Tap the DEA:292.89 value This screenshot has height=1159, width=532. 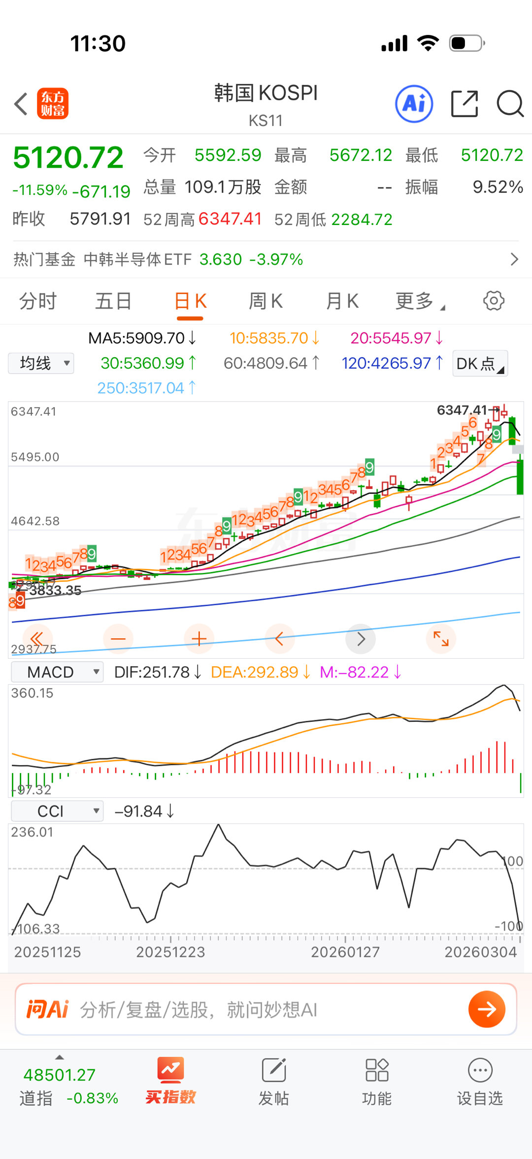[260, 672]
